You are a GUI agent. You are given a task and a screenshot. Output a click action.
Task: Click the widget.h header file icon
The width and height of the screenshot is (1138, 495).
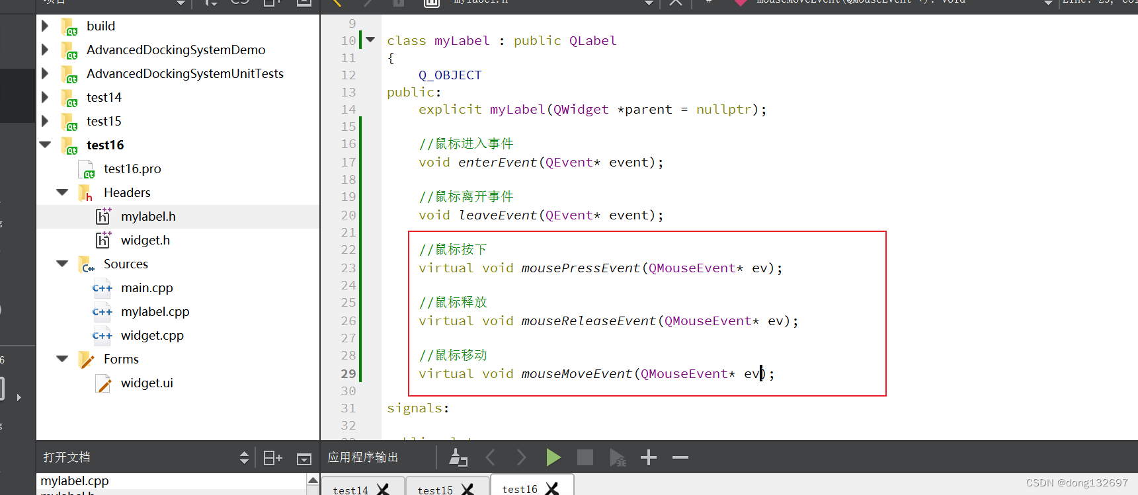(104, 240)
